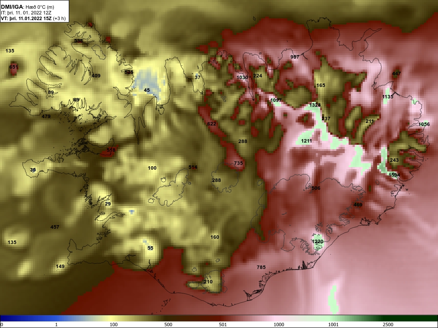Click the map value 1594
The height and width of the screenshot is (328, 438).
[x=394, y=175]
